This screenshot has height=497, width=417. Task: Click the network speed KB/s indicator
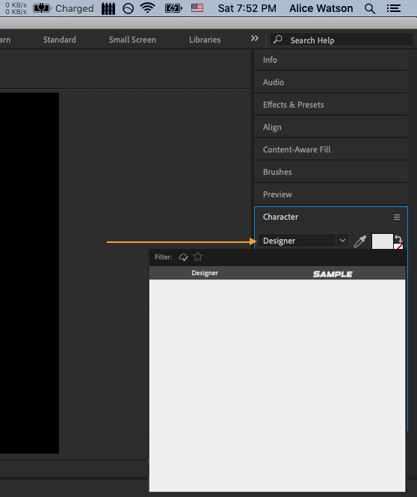pyautogui.click(x=16, y=8)
